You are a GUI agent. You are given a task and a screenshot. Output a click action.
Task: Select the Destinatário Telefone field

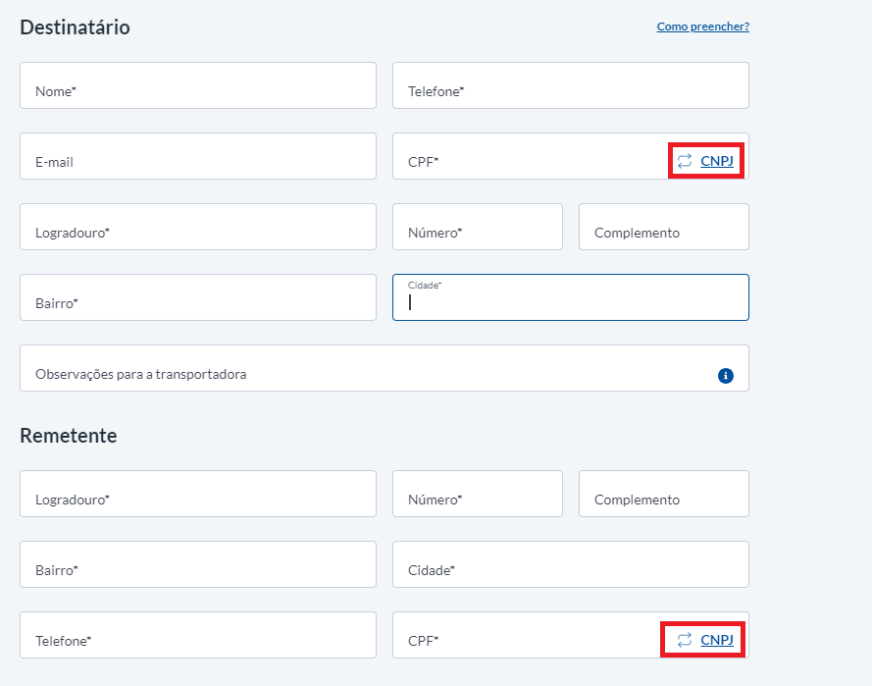click(571, 85)
